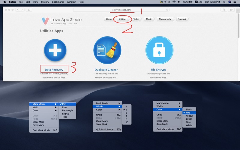The height and width of the screenshot is (150, 240).
Task: Open the Support page
Action: (x=182, y=19)
